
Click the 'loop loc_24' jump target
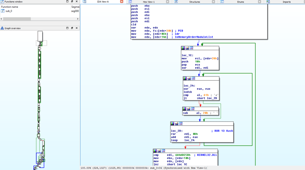point(190,140)
